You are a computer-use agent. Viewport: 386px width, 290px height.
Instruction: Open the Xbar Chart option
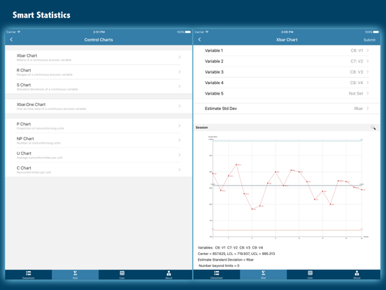point(99,57)
